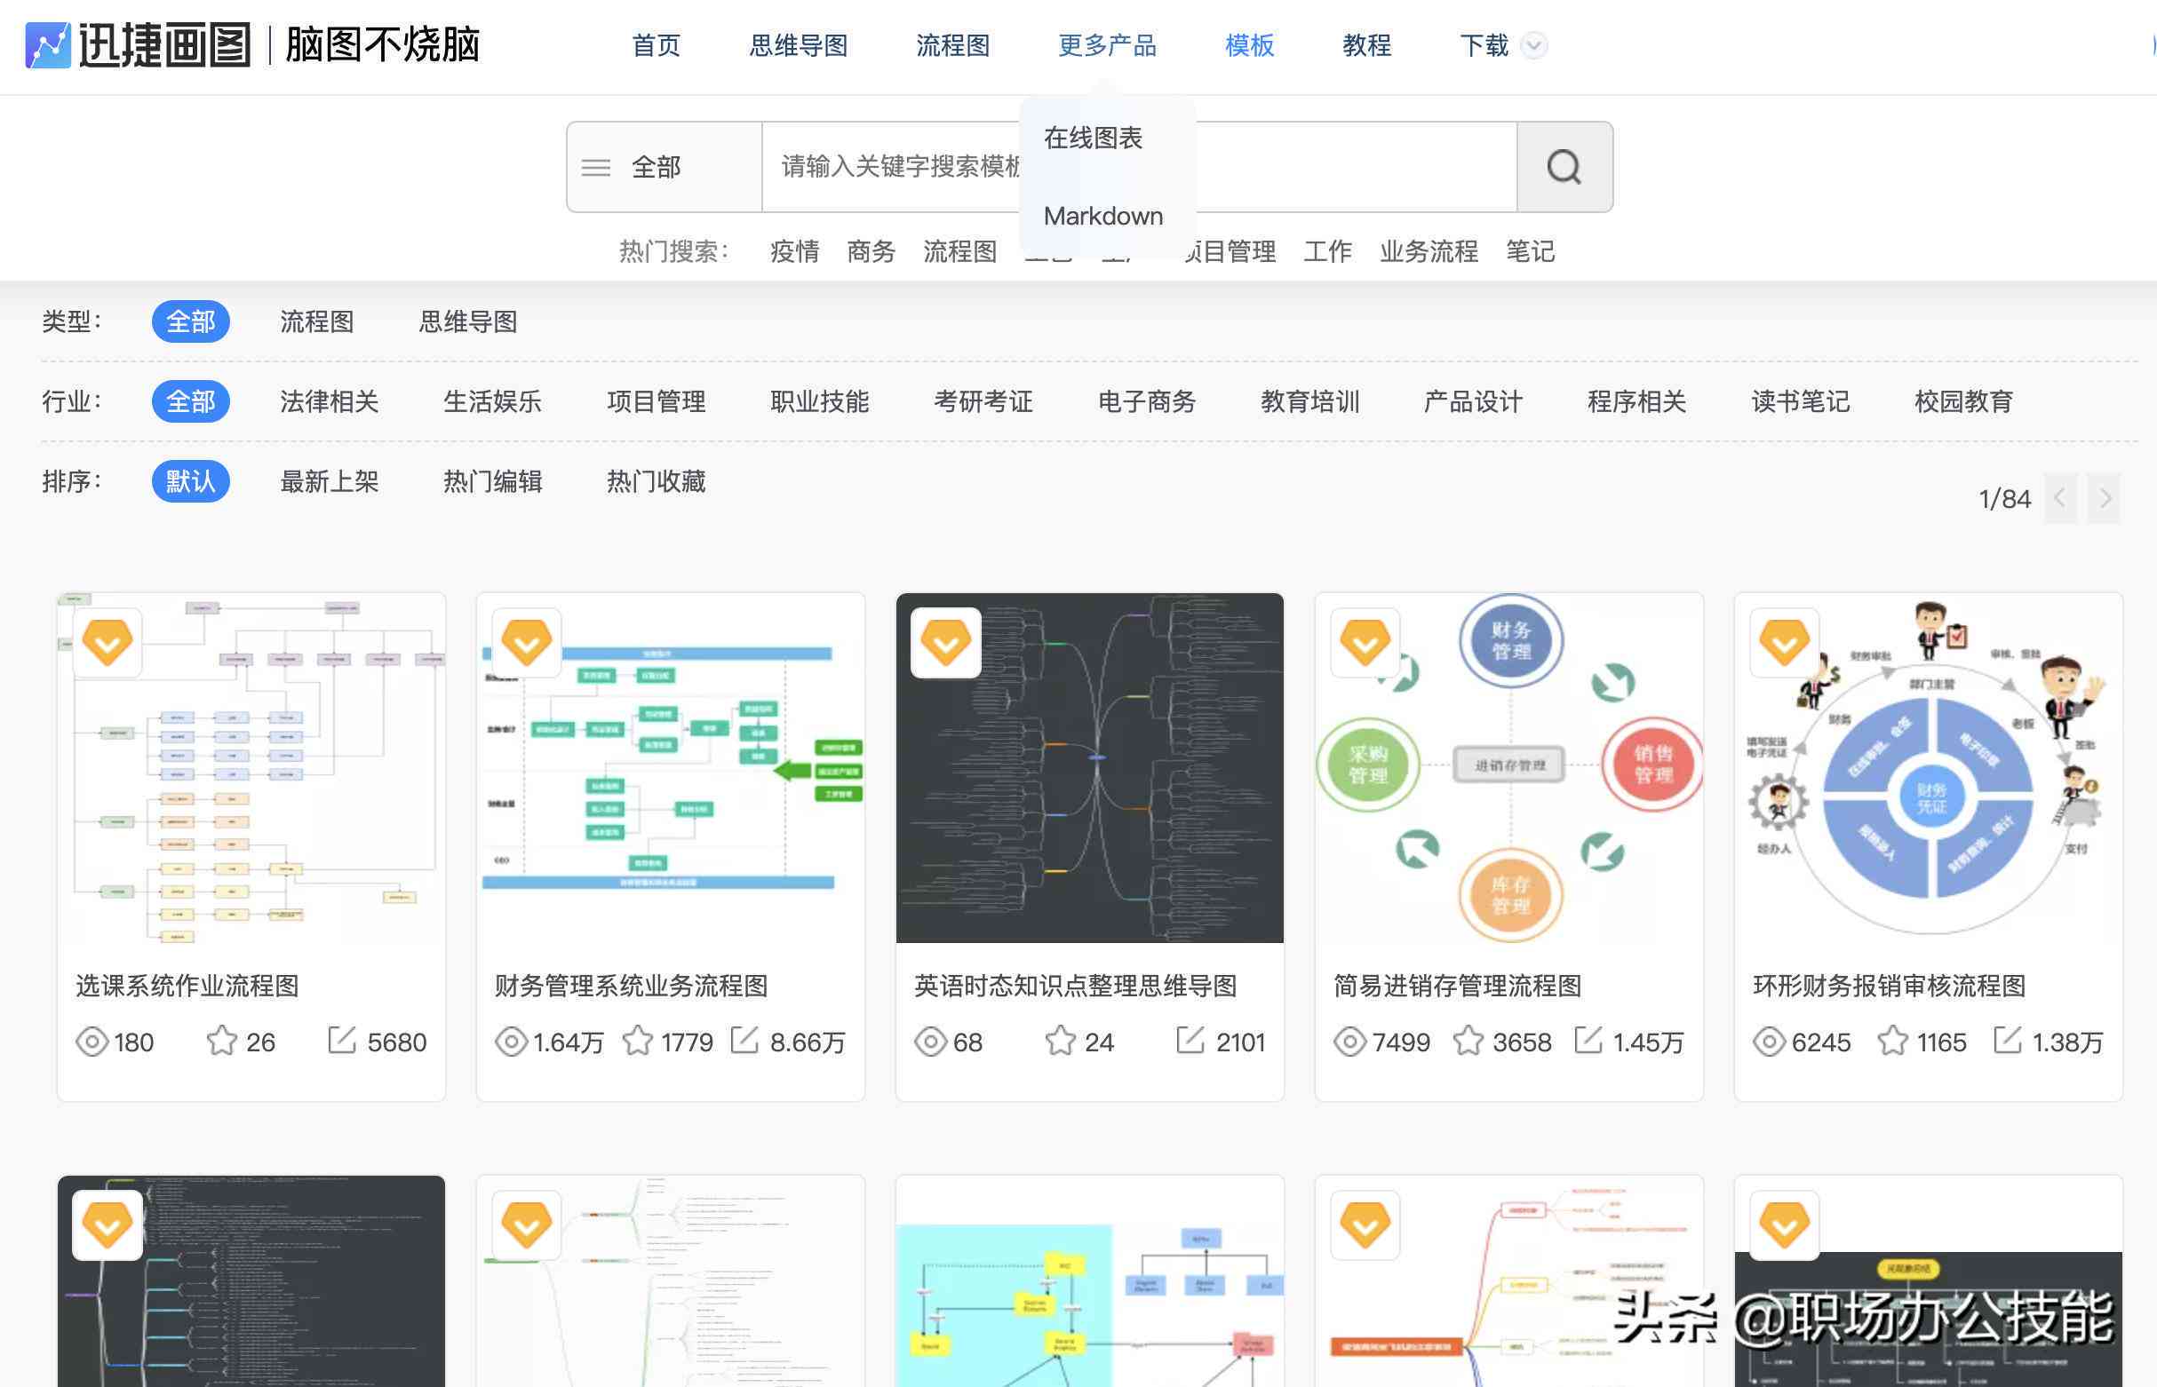Viewport: 2157px width, 1387px height.
Task: Open the 简易进销存管理流程图 thumbnail
Action: pyautogui.click(x=1509, y=767)
